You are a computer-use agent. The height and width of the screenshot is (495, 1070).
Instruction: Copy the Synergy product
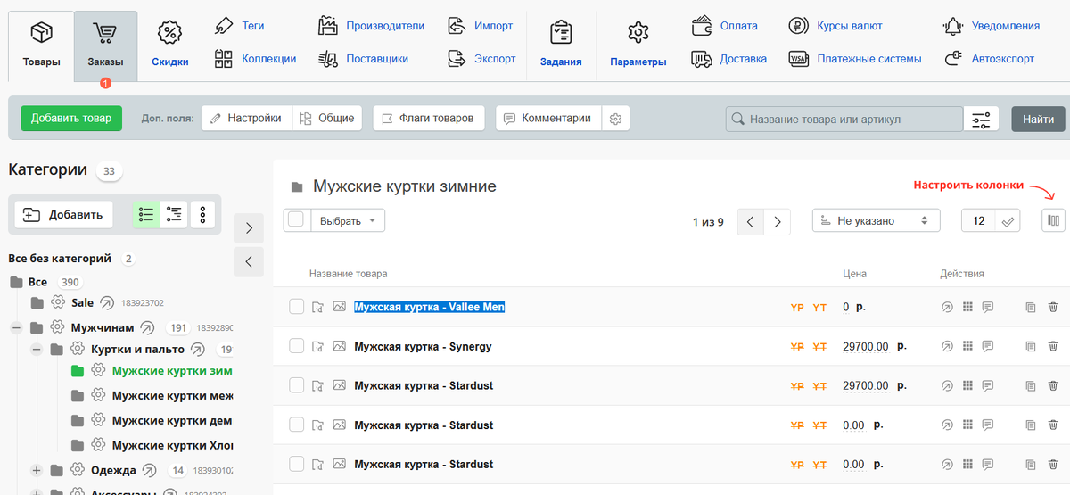pyautogui.click(x=1031, y=346)
